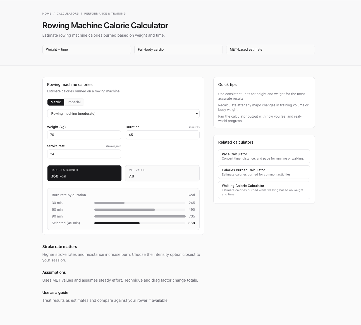Image resolution: width=361 pixels, height=325 pixels.
Task: Click inside the Weight (kg) field
Action: (x=84, y=135)
